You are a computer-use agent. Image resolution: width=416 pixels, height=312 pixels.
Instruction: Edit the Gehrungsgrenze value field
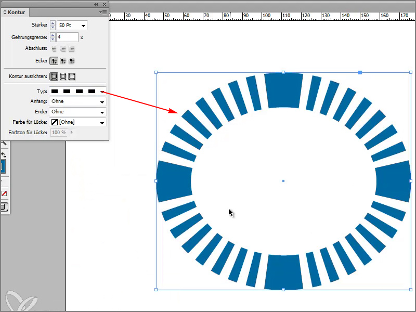(67, 37)
